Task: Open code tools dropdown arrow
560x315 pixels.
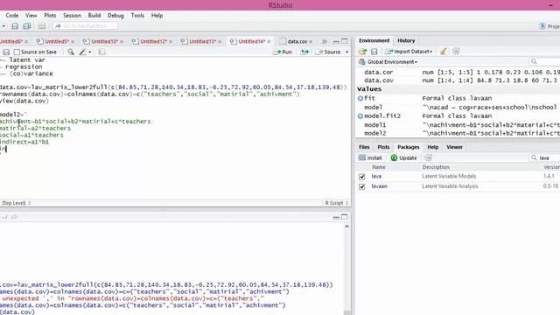Action: [x=89, y=52]
